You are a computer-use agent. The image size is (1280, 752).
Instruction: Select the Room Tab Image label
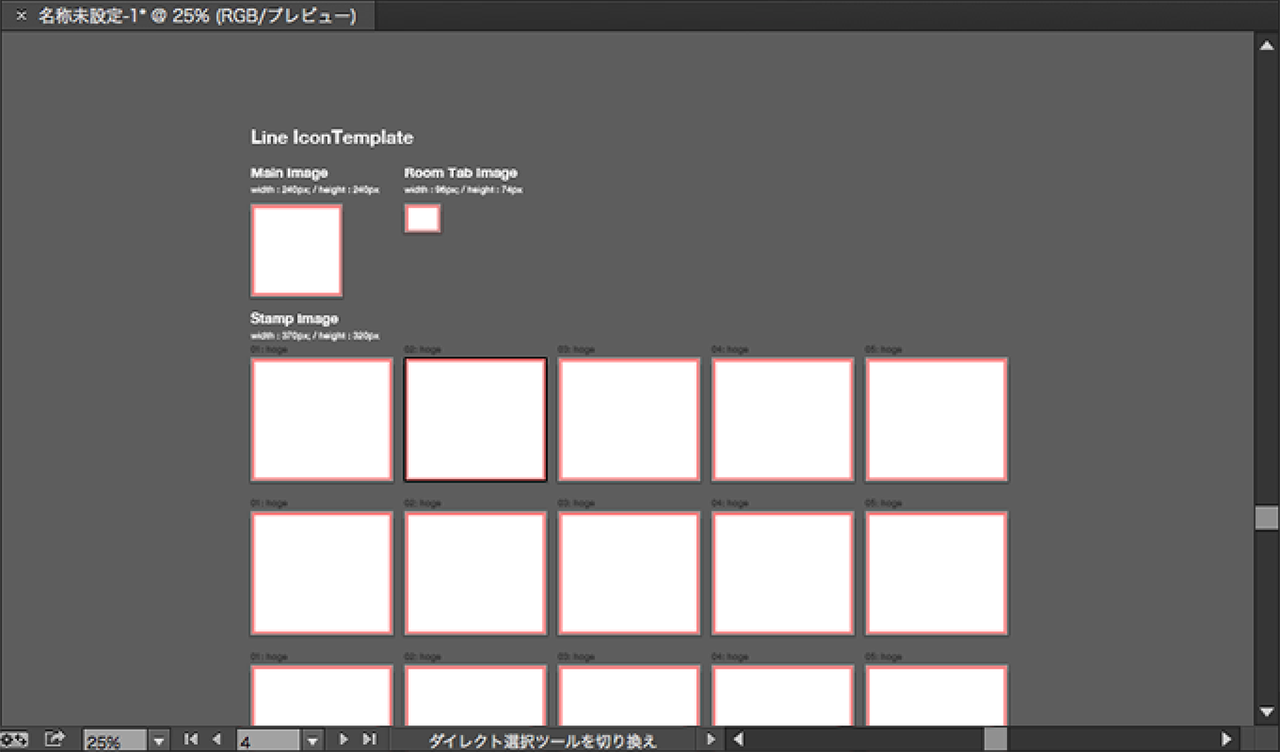[x=460, y=172]
